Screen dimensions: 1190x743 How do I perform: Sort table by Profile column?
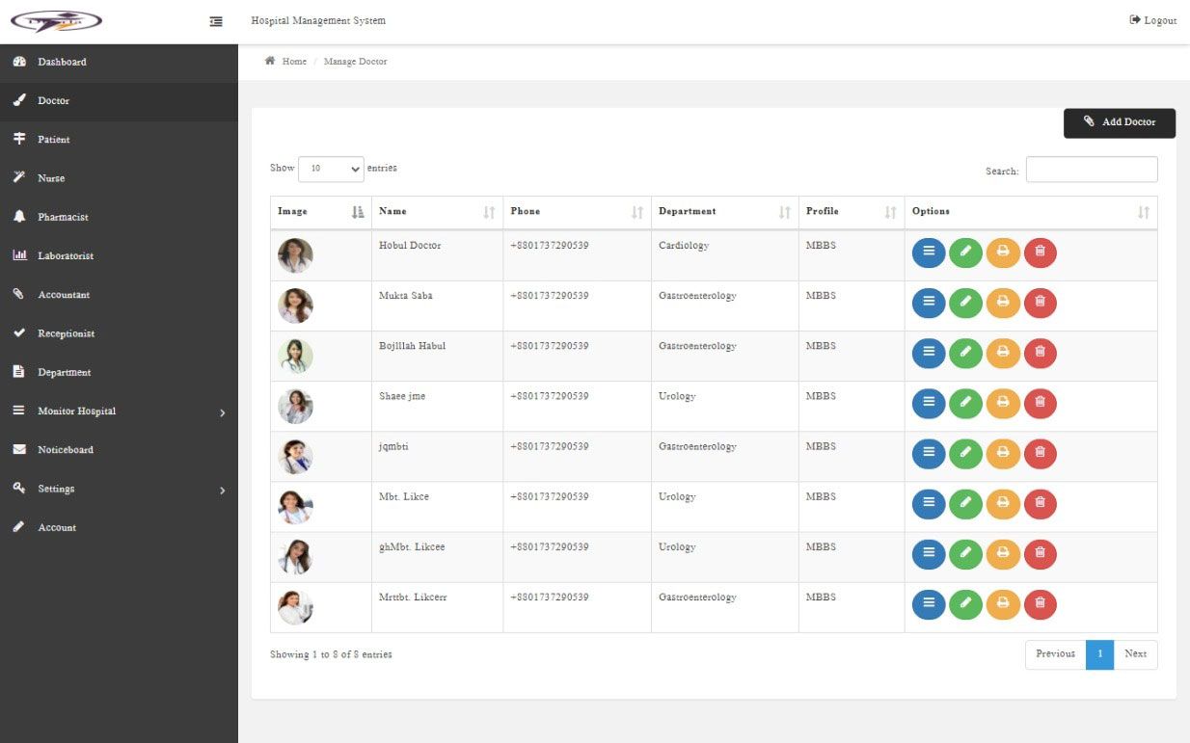pyautogui.click(x=852, y=212)
